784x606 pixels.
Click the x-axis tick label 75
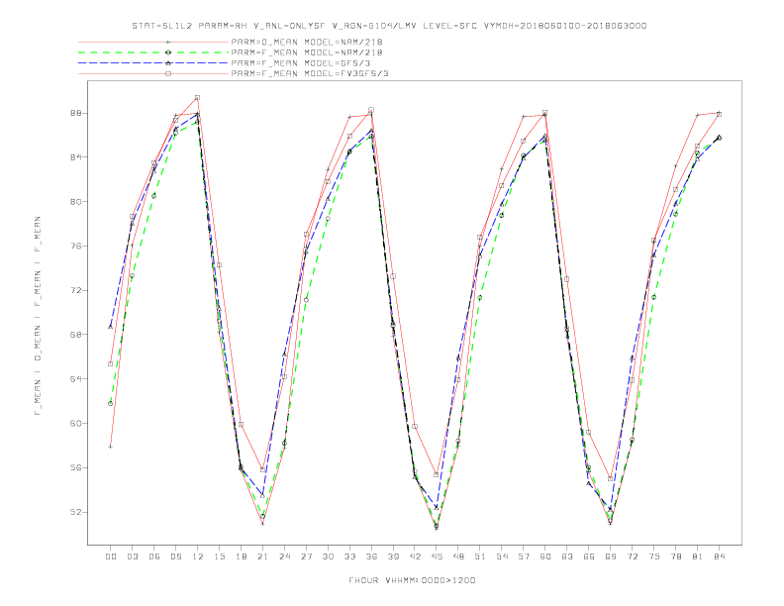(x=654, y=556)
